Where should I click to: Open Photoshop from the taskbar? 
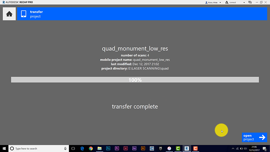pyautogui.click(x=108, y=148)
